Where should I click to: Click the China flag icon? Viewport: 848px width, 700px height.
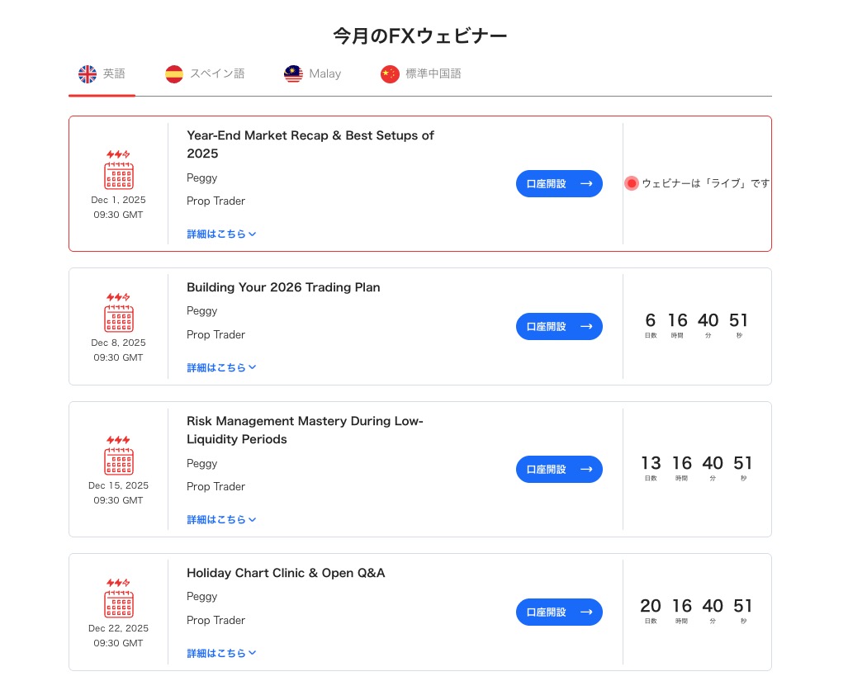[x=390, y=74]
